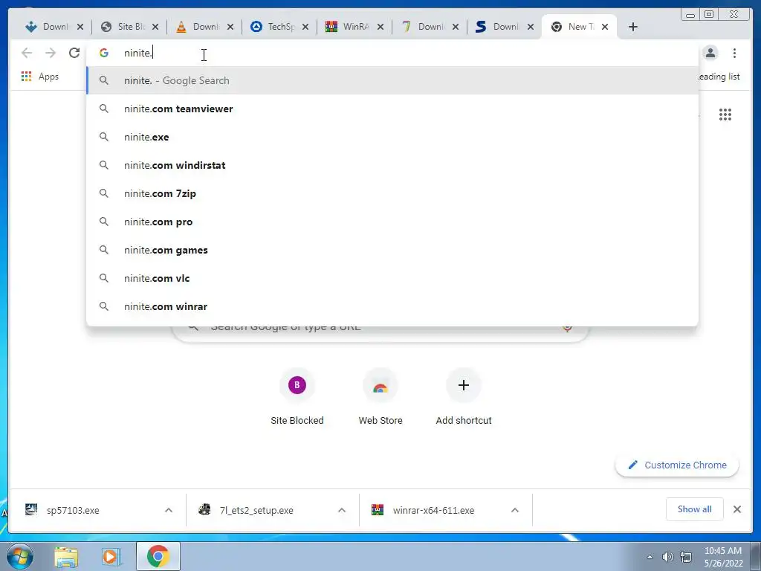Open the Windows Start menu
The width and height of the screenshot is (761, 571).
coord(20,556)
